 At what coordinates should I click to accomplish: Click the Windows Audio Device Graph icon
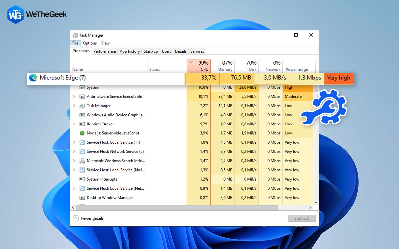[82, 115]
